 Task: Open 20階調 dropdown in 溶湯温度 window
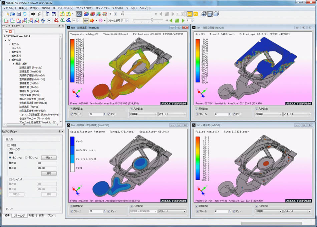143,114
